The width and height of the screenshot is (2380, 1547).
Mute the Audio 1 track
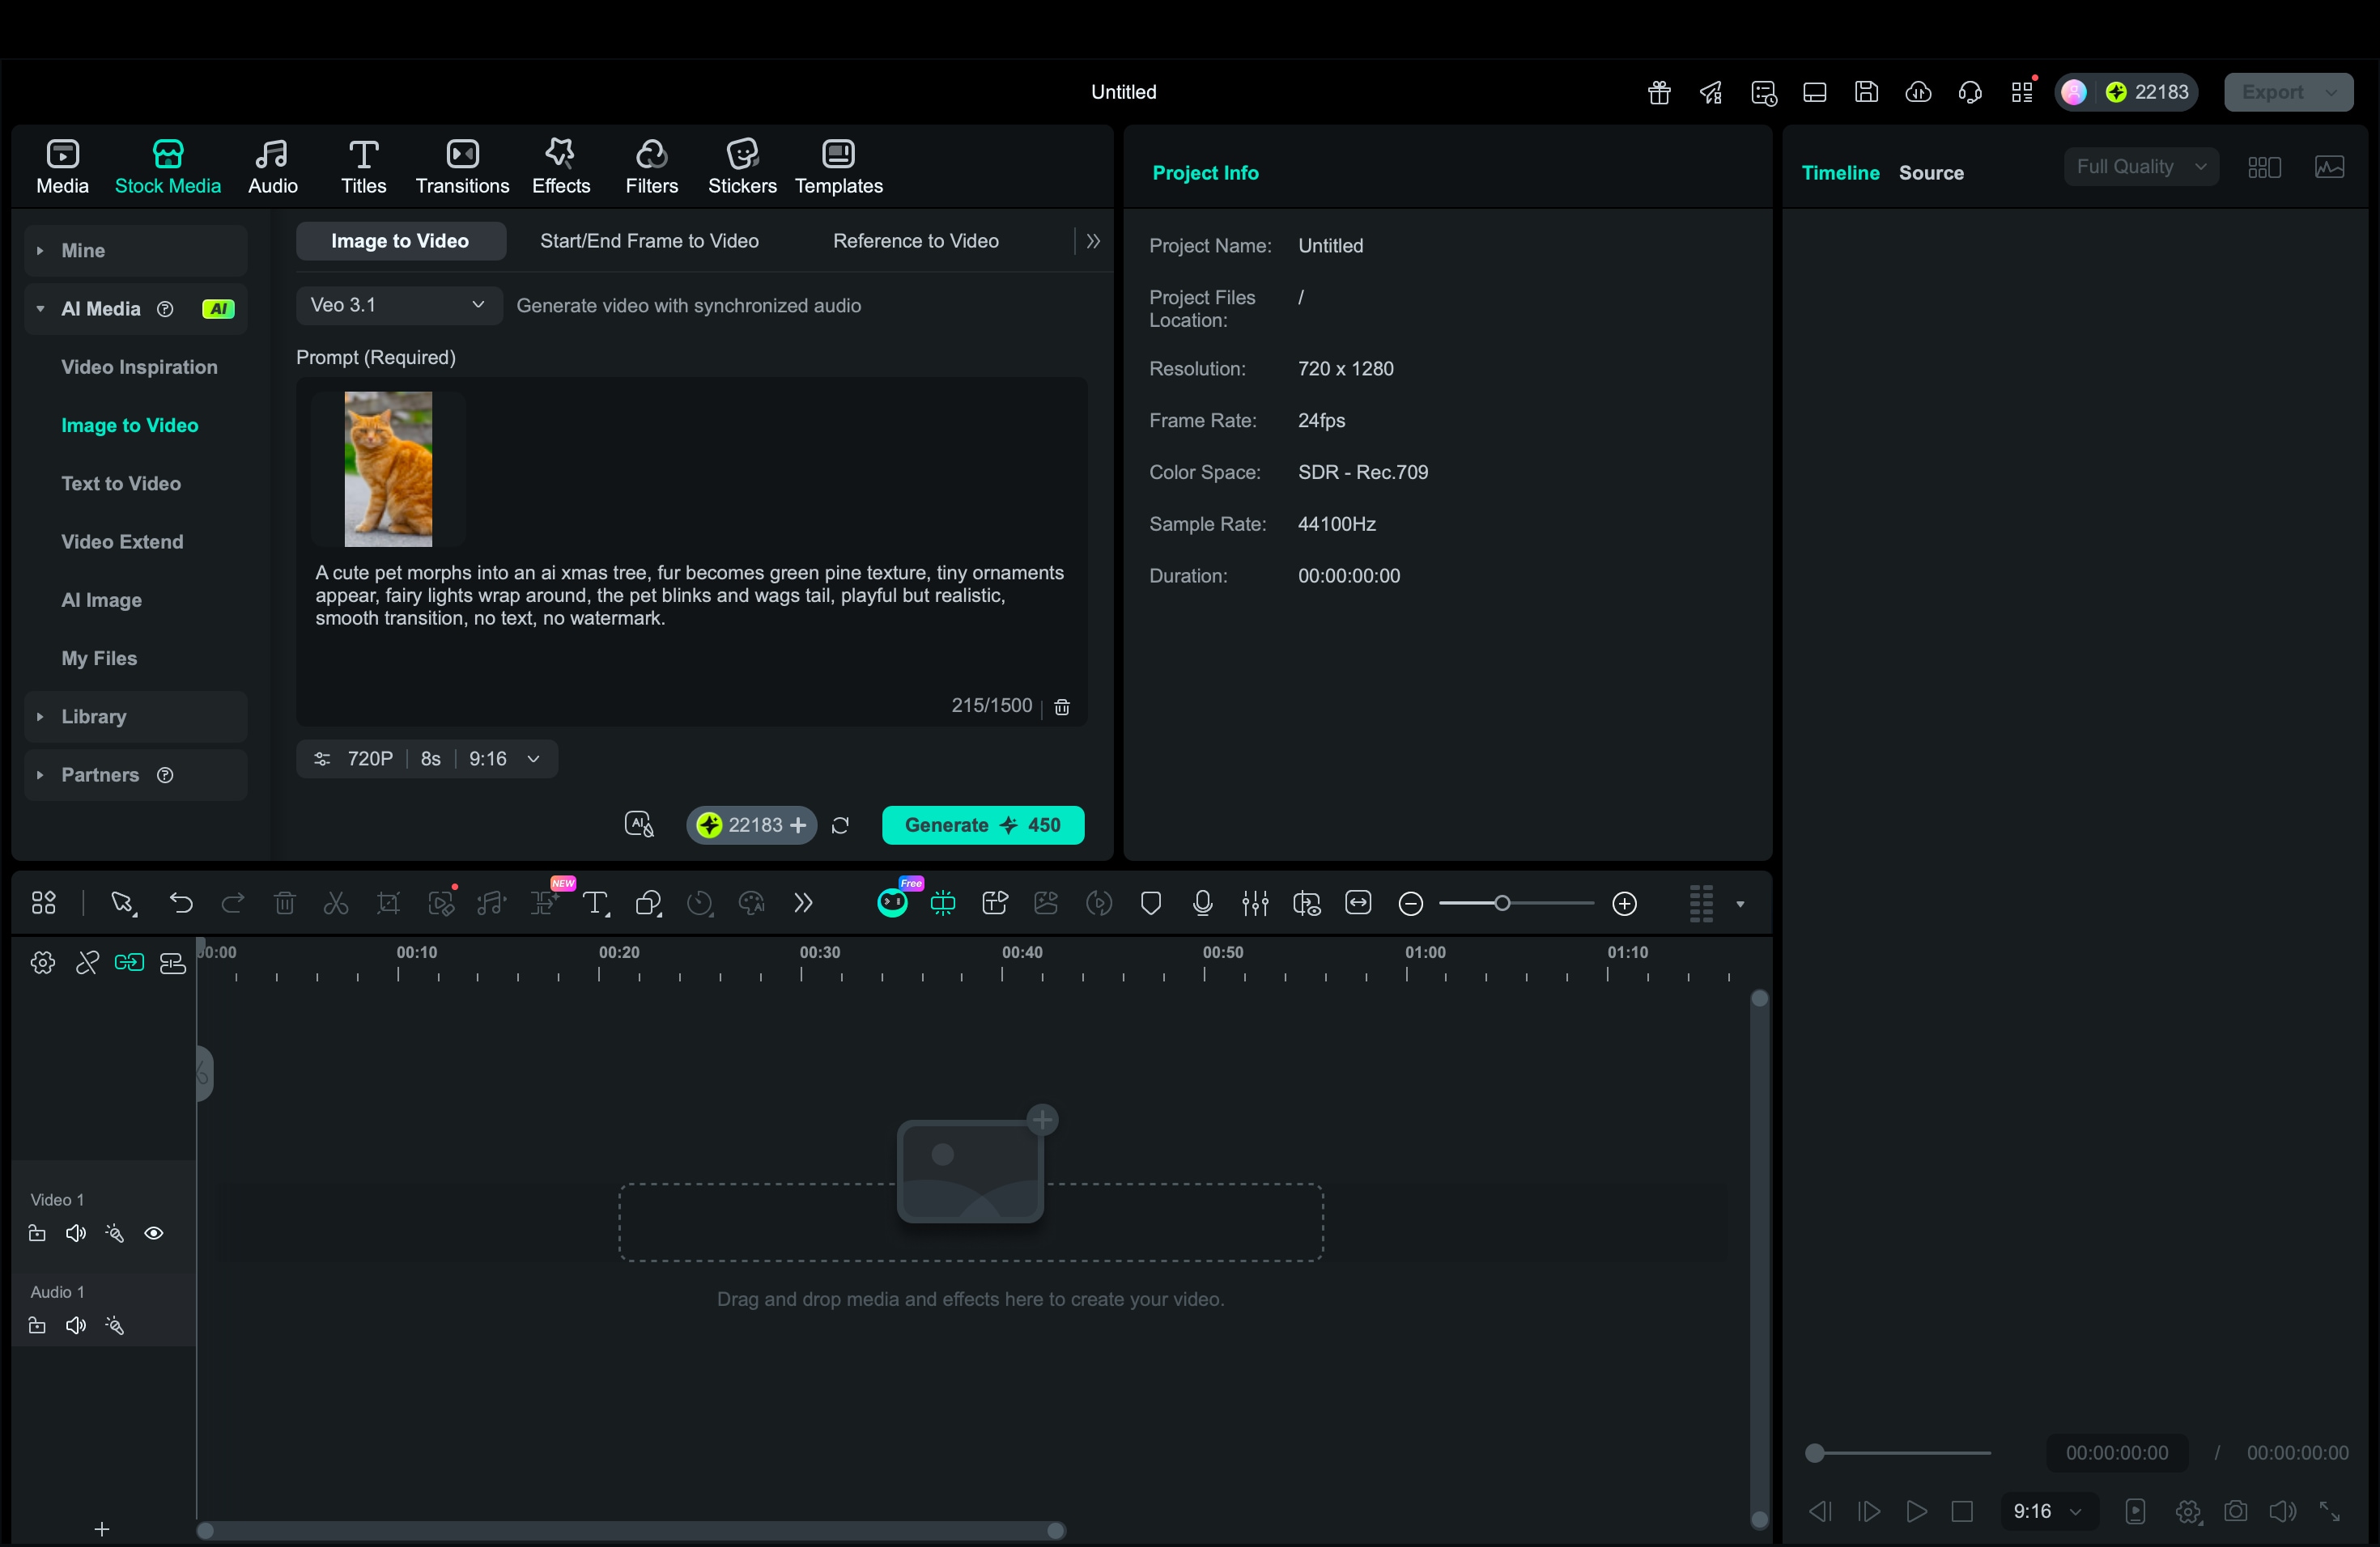[76, 1326]
